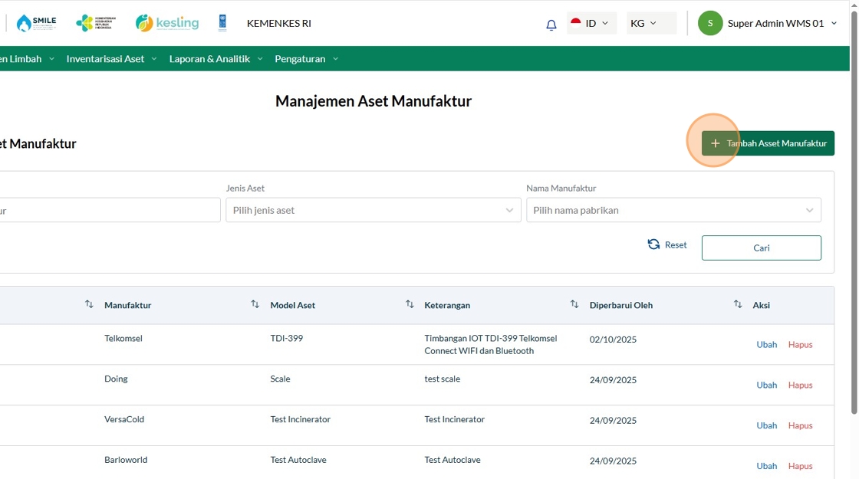Click the Kesling logo

coord(167,23)
